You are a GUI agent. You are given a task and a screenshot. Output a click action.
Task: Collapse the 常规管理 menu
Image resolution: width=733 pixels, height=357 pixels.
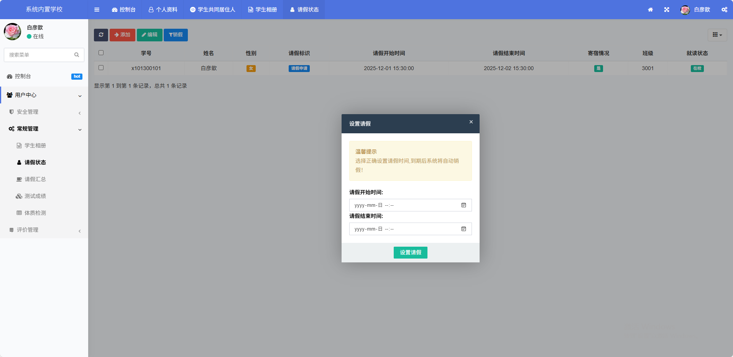(x=44, y=129)
